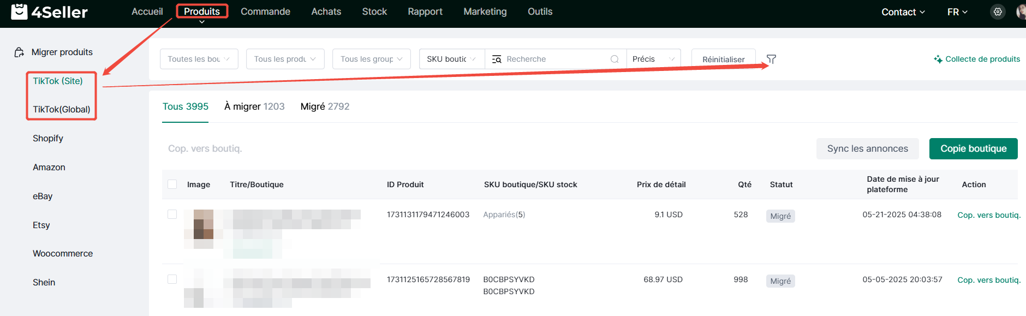Screen dimensions: 1026x316
Task: Click the Réinitialiser button
Action: (724, 59)
